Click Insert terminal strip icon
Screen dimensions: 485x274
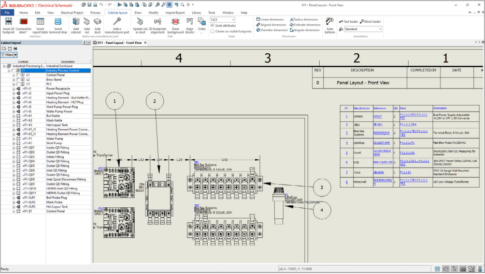click(x=58, y=21)
